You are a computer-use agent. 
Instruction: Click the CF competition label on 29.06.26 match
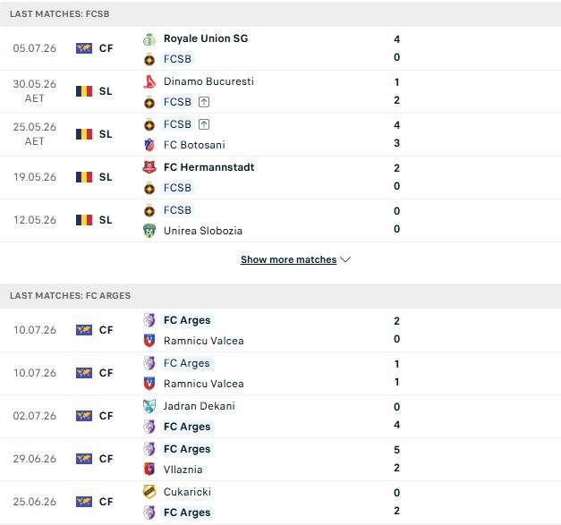pyautogui.click(x=106, y=459)
